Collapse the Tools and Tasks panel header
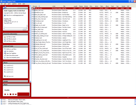 [x=16, y=46]
